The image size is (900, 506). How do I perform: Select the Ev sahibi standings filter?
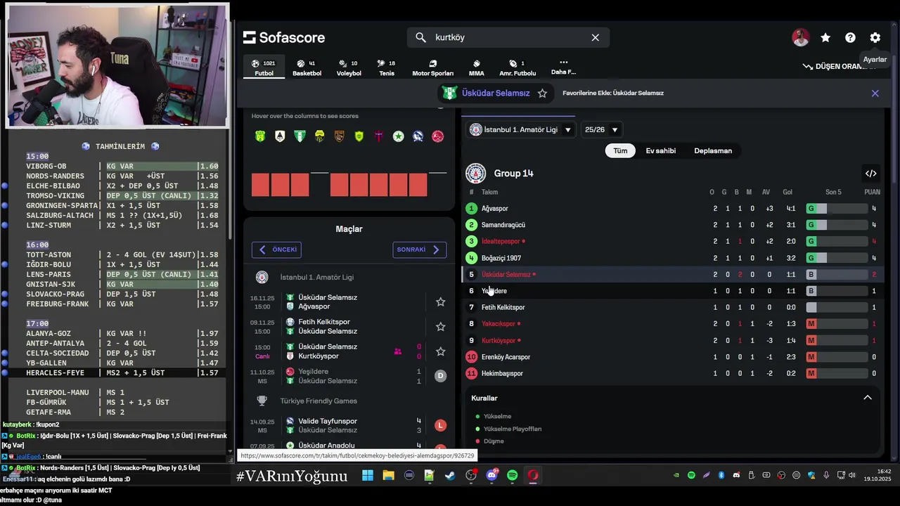661,150
